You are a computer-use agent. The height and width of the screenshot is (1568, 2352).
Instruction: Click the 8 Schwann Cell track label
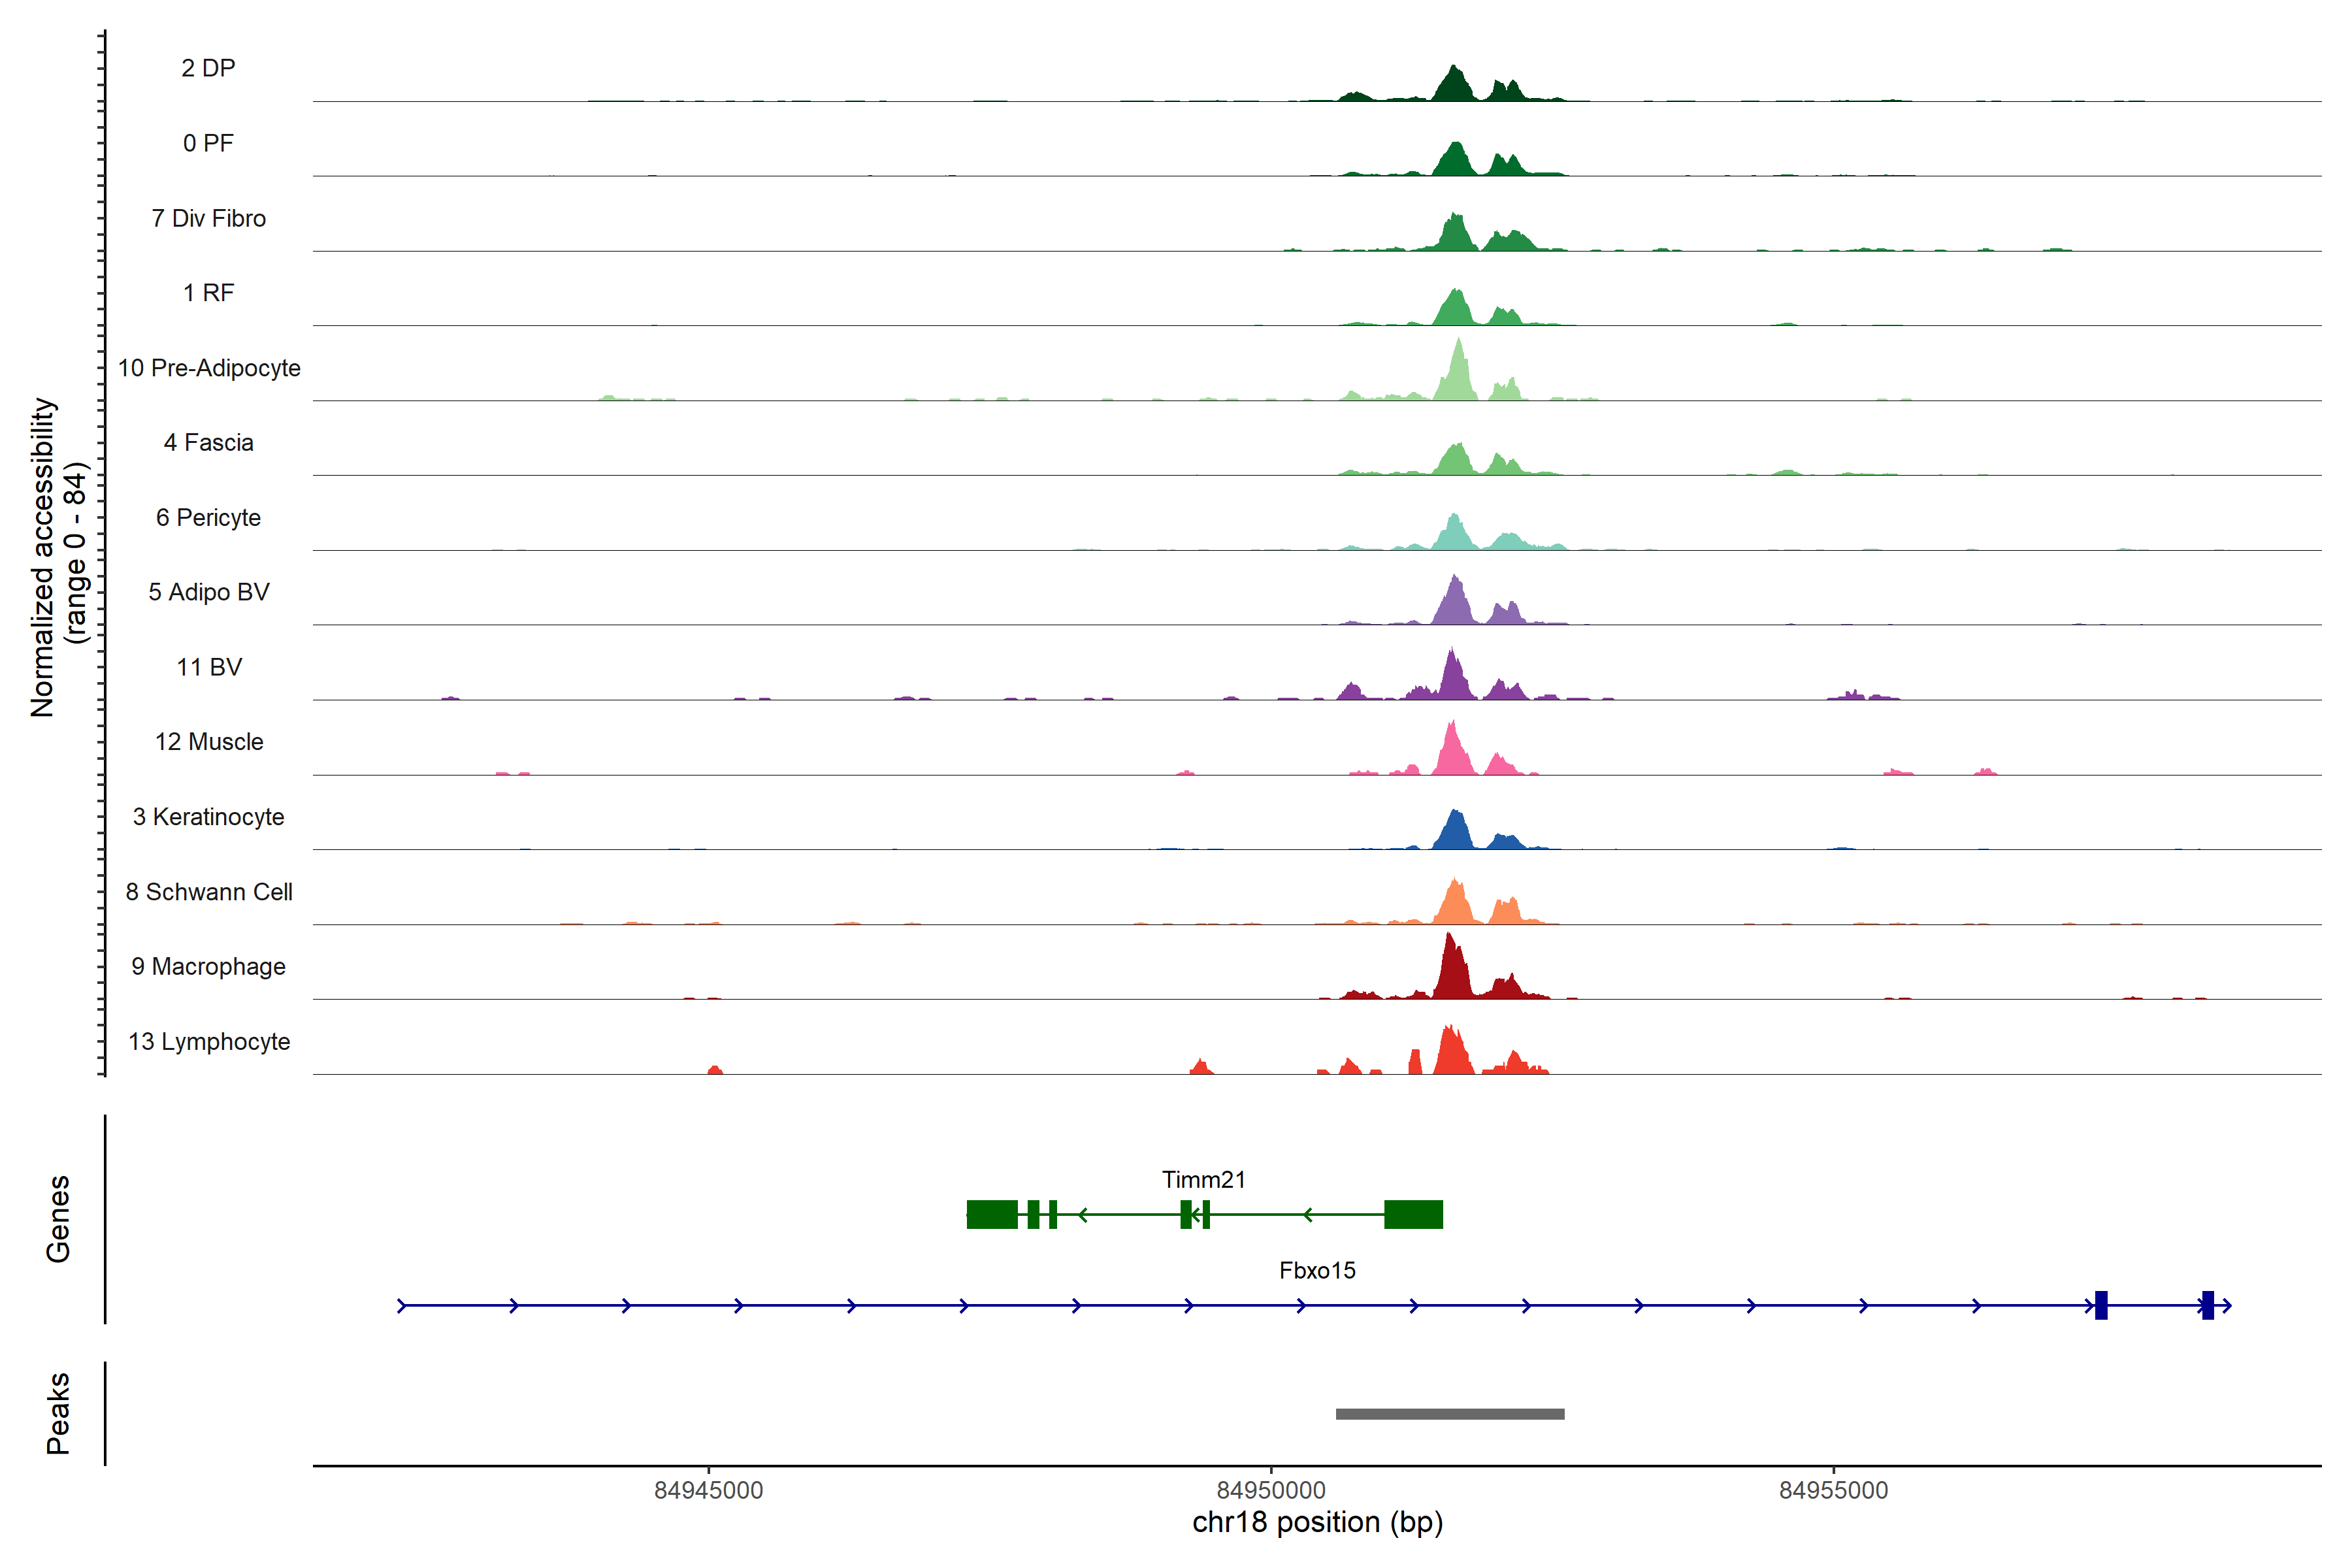[209, 892]
